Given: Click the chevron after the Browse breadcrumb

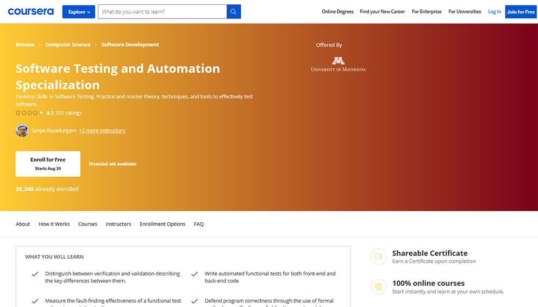Looking at the screenshot, I should click(40, 45).
